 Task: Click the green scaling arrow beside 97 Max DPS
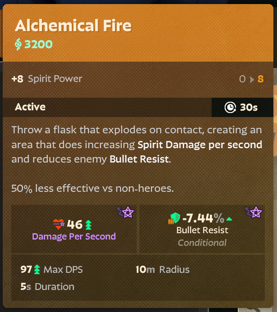coord(37,269)
